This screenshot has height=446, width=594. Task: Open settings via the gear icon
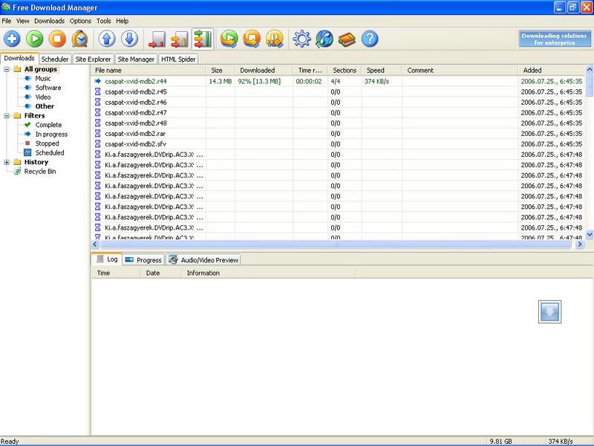coord(301,39)
